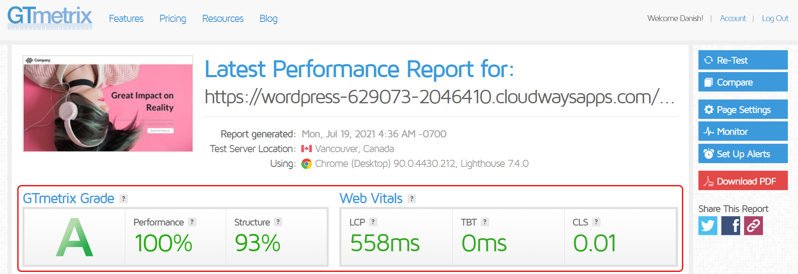Image resolution: width=798 pixels, height=274 pixels.
Task: Click the Log Out link
Action: coord(775,19)
